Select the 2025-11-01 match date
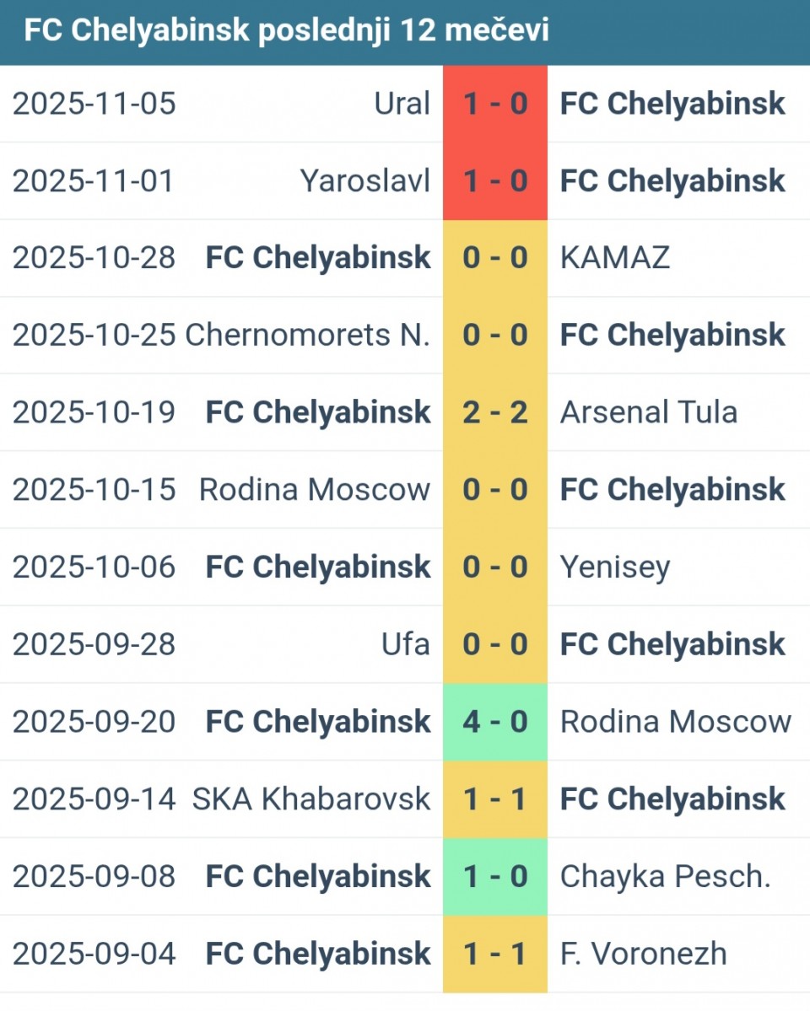This screenshot has width=810, height=1011. pos(94,181)
